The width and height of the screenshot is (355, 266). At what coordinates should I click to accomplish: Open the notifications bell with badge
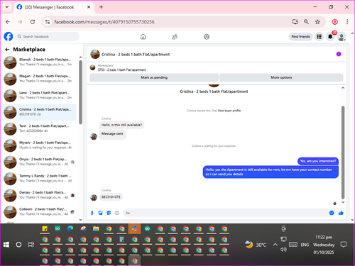tap(330, 37)
